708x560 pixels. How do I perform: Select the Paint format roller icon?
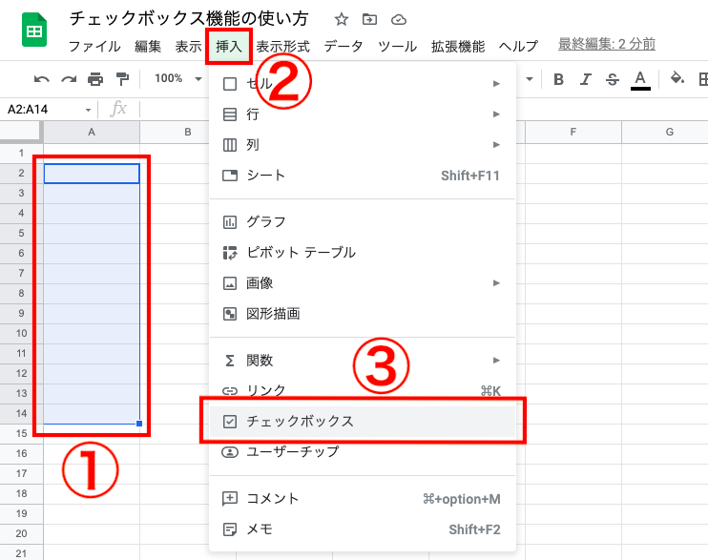122,79
